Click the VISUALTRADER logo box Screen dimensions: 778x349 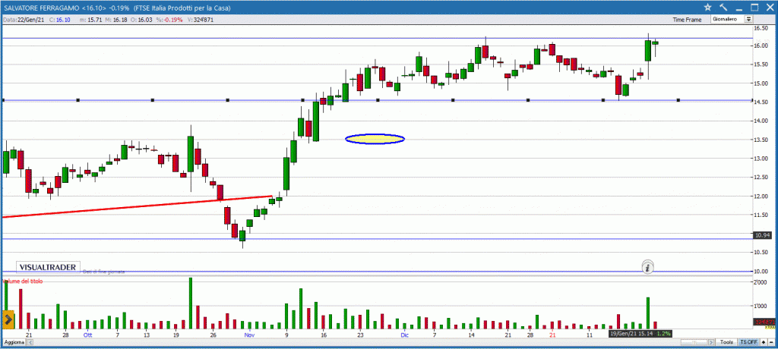(x=48, y=267)
